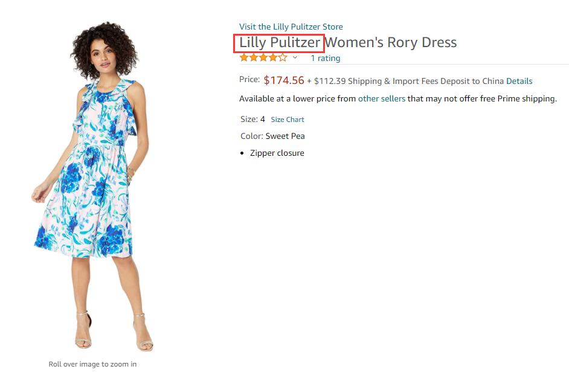The height and width of the screenshot is (372, 569).
Task: Click the Price label
Action: coord(249,79)
